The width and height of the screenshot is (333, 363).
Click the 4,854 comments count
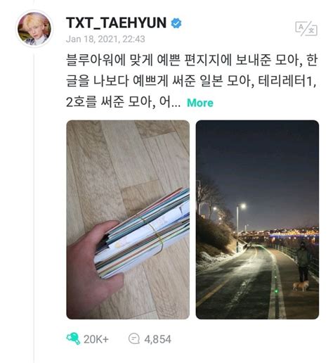click(158, 339)
